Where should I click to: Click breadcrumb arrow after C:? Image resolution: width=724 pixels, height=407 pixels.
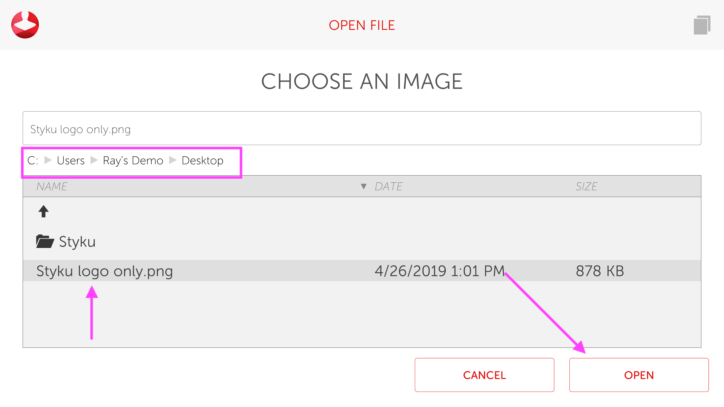(x=48, y=160)
